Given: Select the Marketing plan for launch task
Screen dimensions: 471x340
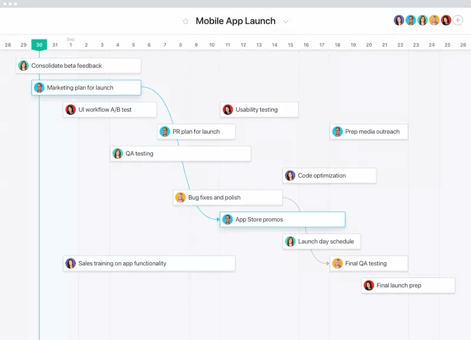Looking at the screenshot, I should [x=86, y=88].
